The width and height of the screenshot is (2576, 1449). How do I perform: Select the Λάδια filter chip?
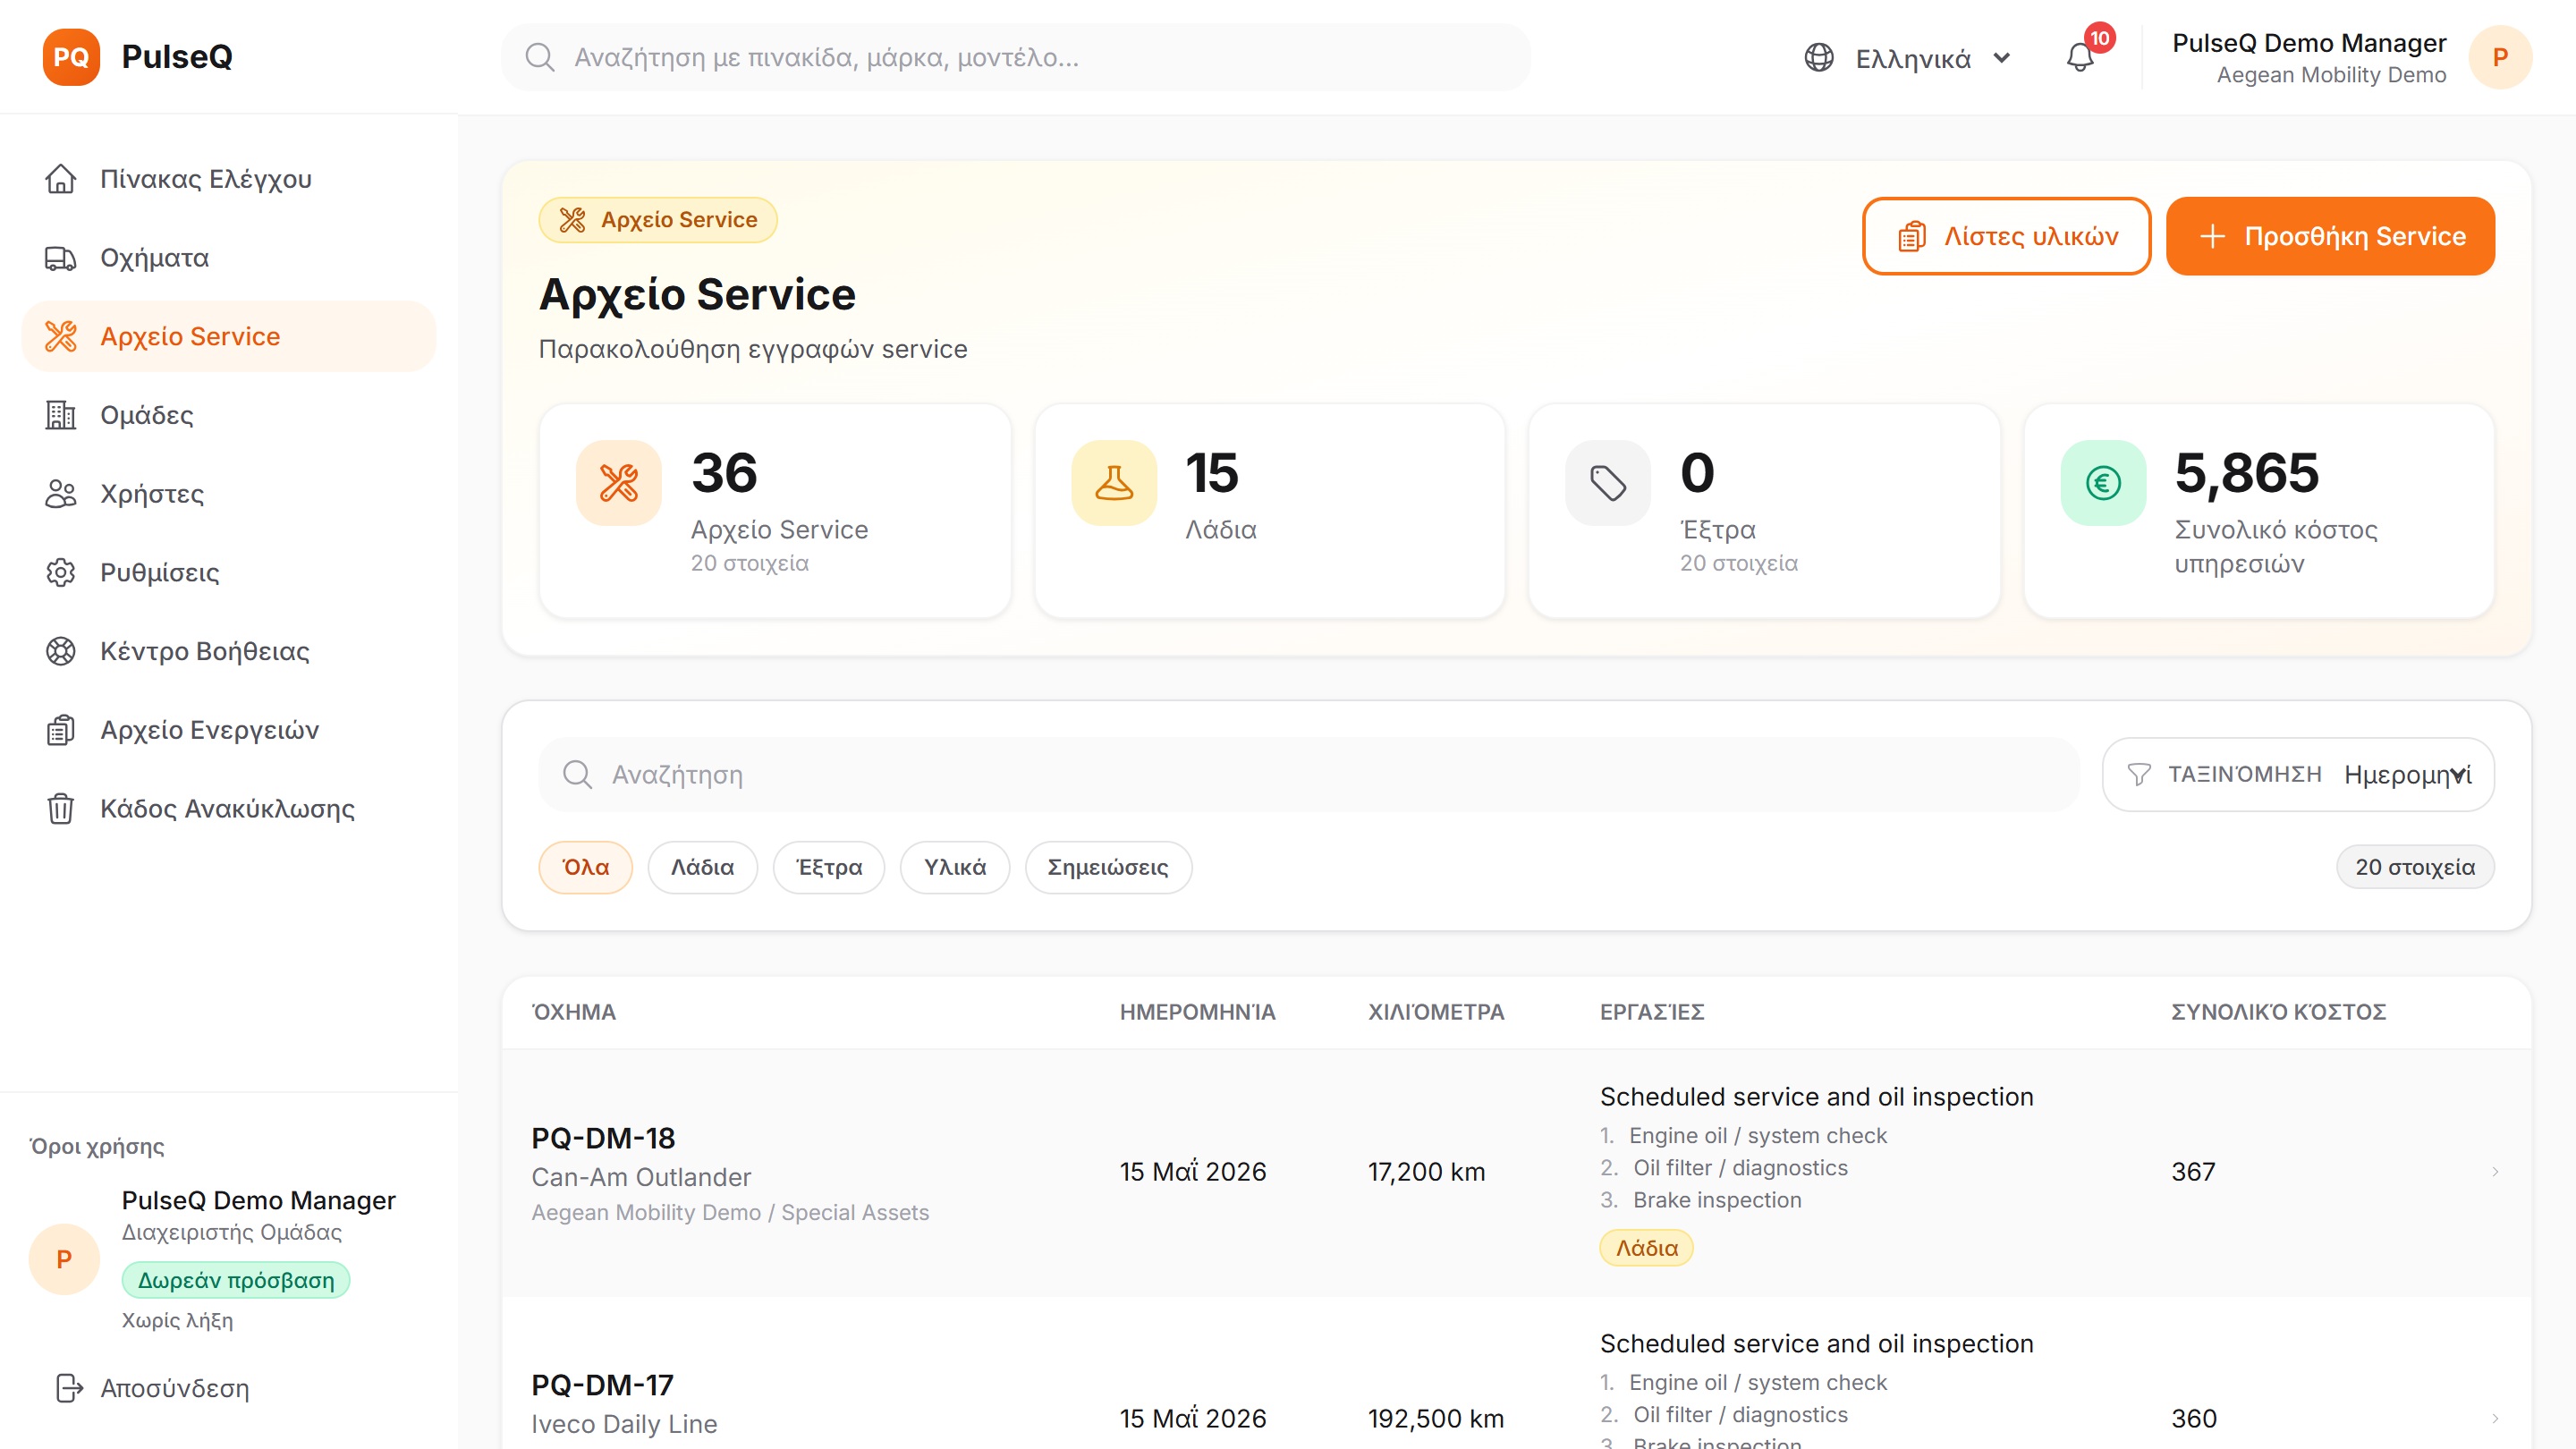point(702,867)
